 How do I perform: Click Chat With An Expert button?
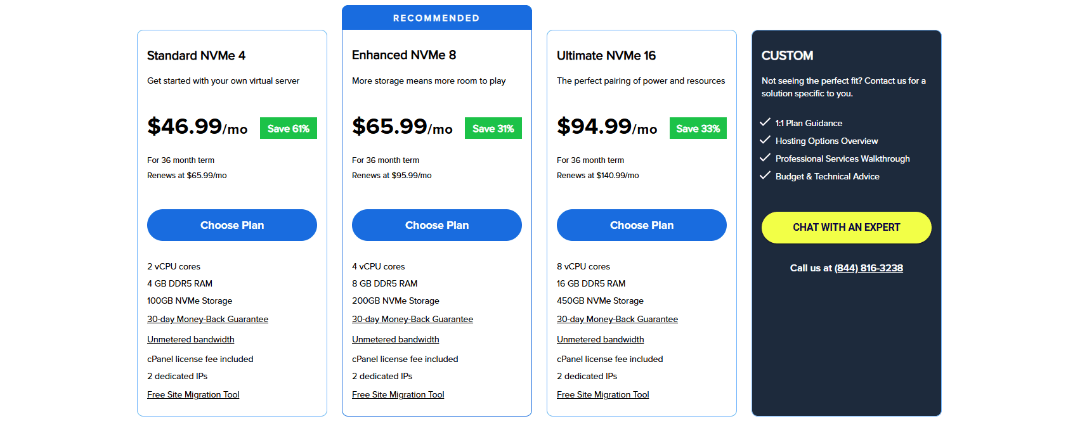coord(847,228)
